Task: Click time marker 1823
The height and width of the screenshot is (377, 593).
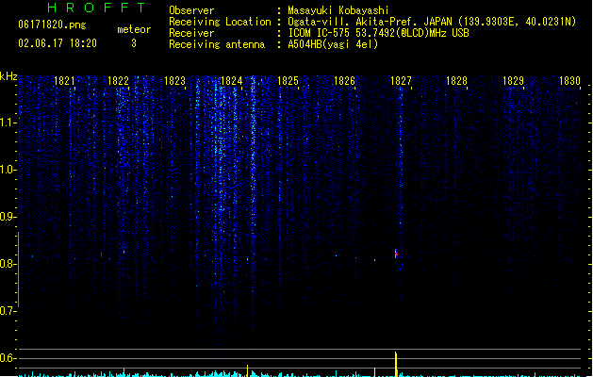Action: [x=174, y=81]
